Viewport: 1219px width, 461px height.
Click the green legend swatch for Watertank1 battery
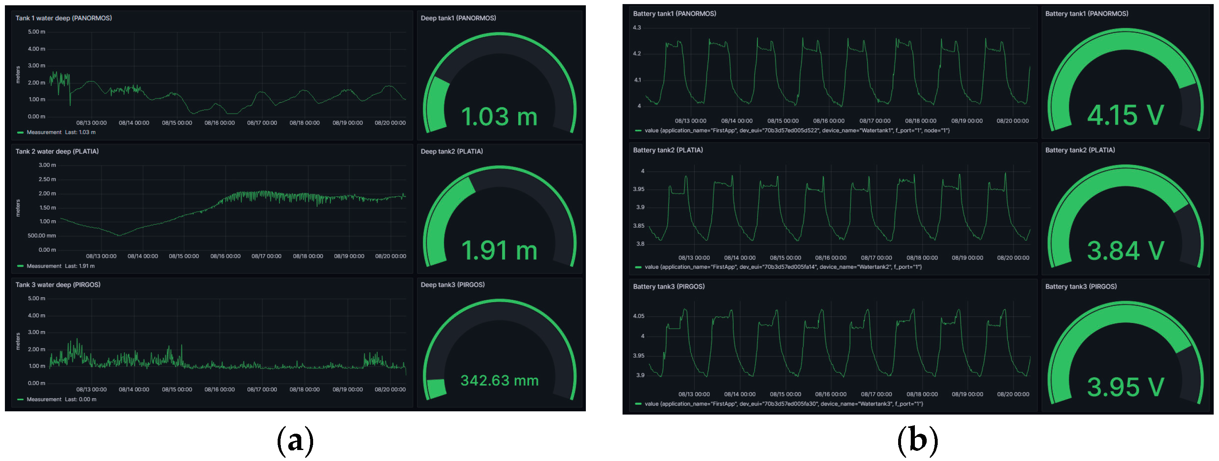coord(638,130)
